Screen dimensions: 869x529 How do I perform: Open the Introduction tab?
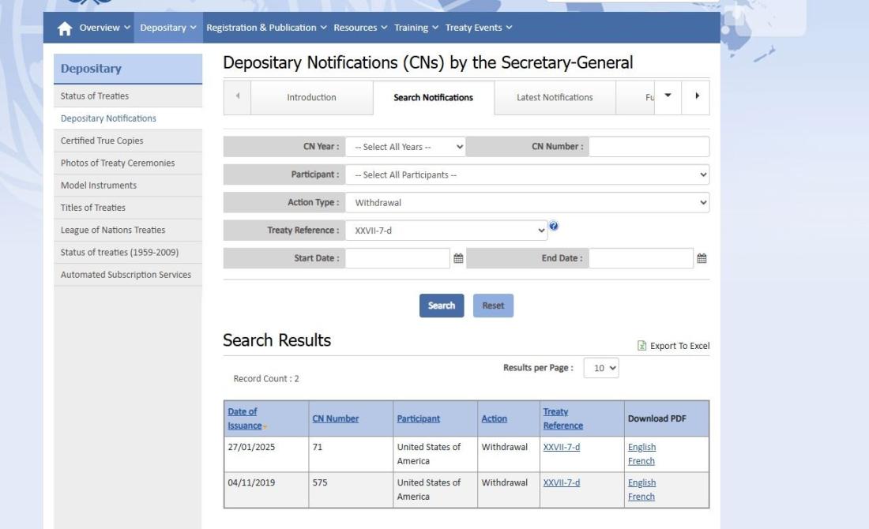[x=311, y=98]
